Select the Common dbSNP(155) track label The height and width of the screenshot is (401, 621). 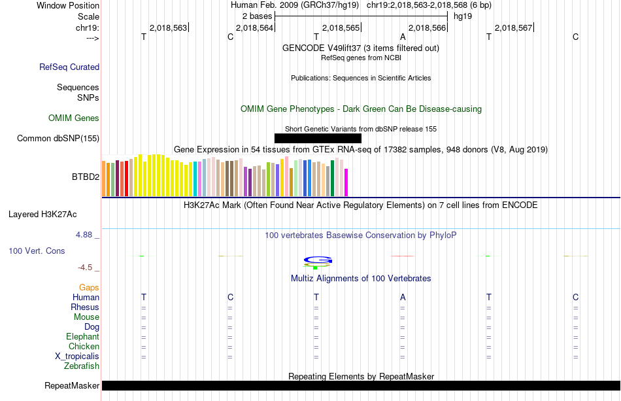pos(58,138)
